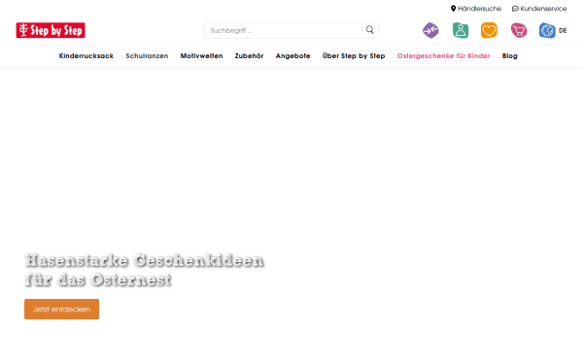Screen dimensions: 583x364
Task: Click the search magnifier icon
Action: (x=369, y=30)
